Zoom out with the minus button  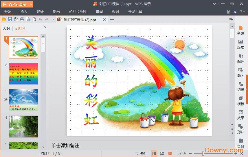(190, 153)
